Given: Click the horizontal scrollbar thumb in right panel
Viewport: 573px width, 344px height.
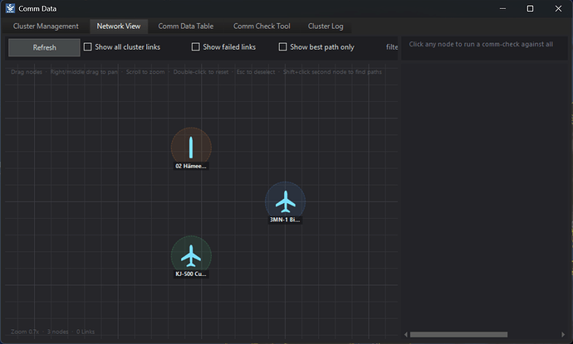Looking at the screenshot, I should click(x=458, y=335).
